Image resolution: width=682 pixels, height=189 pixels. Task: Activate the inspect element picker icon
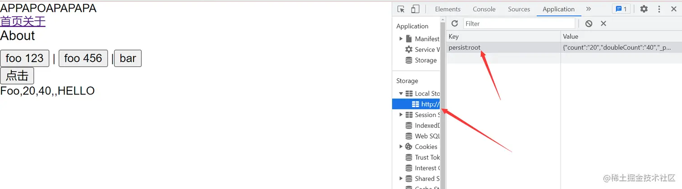pos(401,9)
